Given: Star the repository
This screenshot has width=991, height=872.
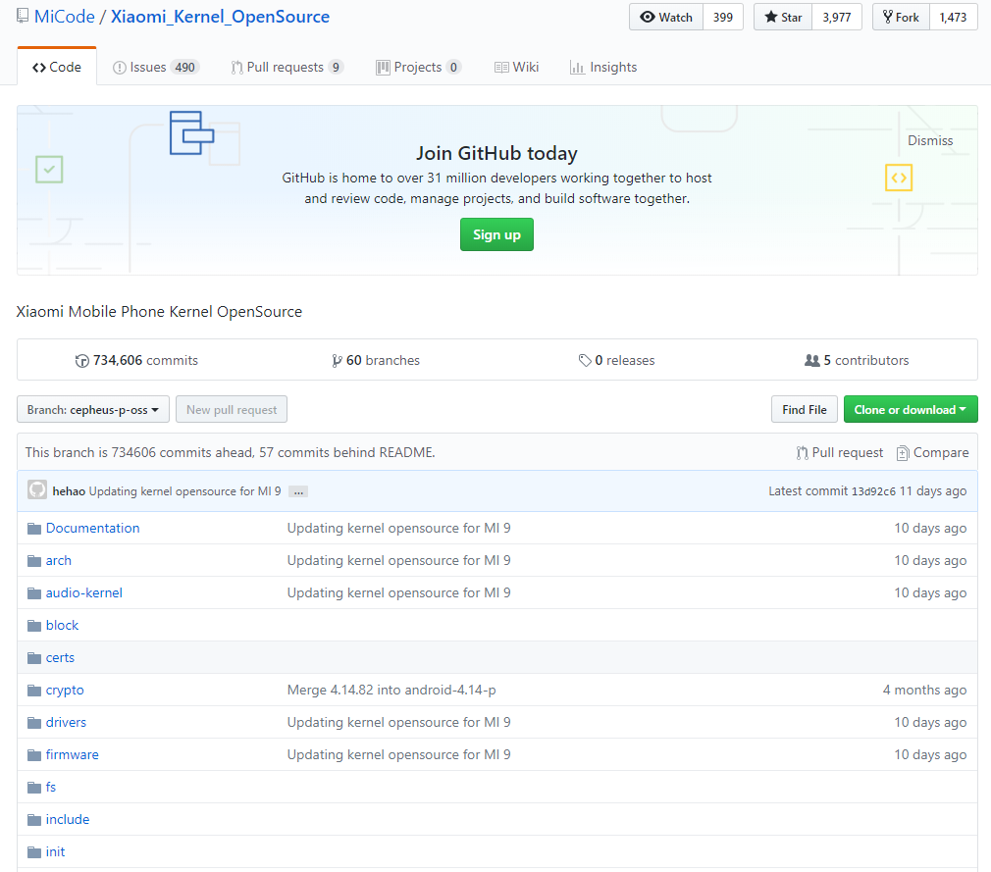Looking at the screenshot, I should pos(783,17).
